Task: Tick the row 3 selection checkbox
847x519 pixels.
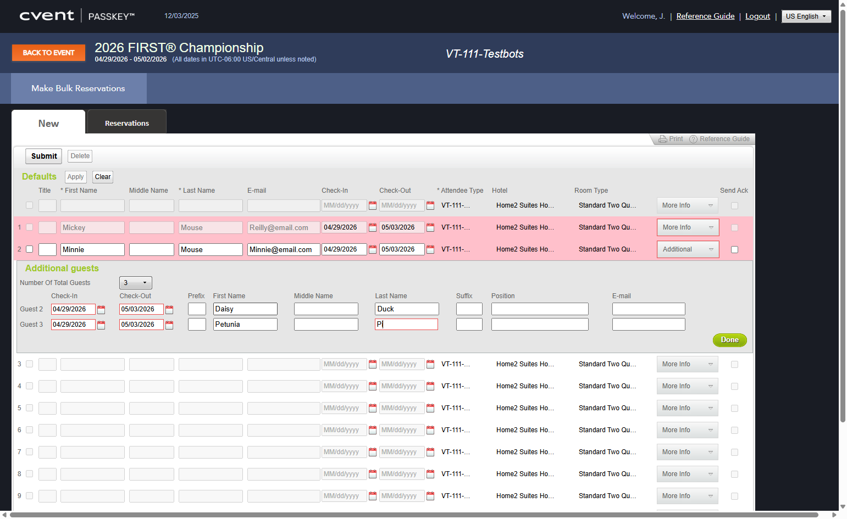Action: coord(30,364)
